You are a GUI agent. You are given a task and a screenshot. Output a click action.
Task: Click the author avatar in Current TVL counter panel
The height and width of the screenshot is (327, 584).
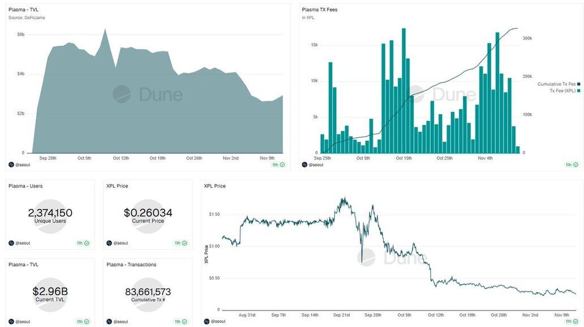[11, 321]
